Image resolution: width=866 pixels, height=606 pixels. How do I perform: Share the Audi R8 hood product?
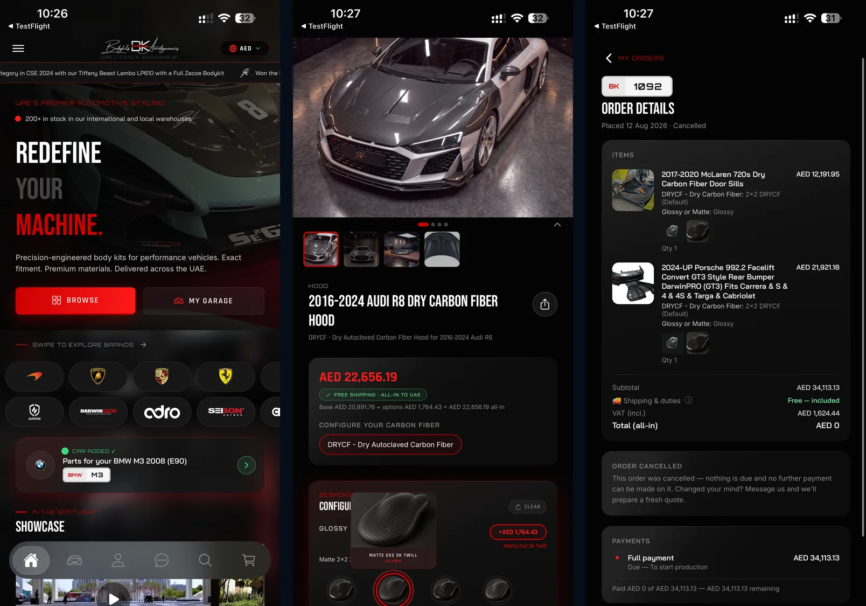545,304
